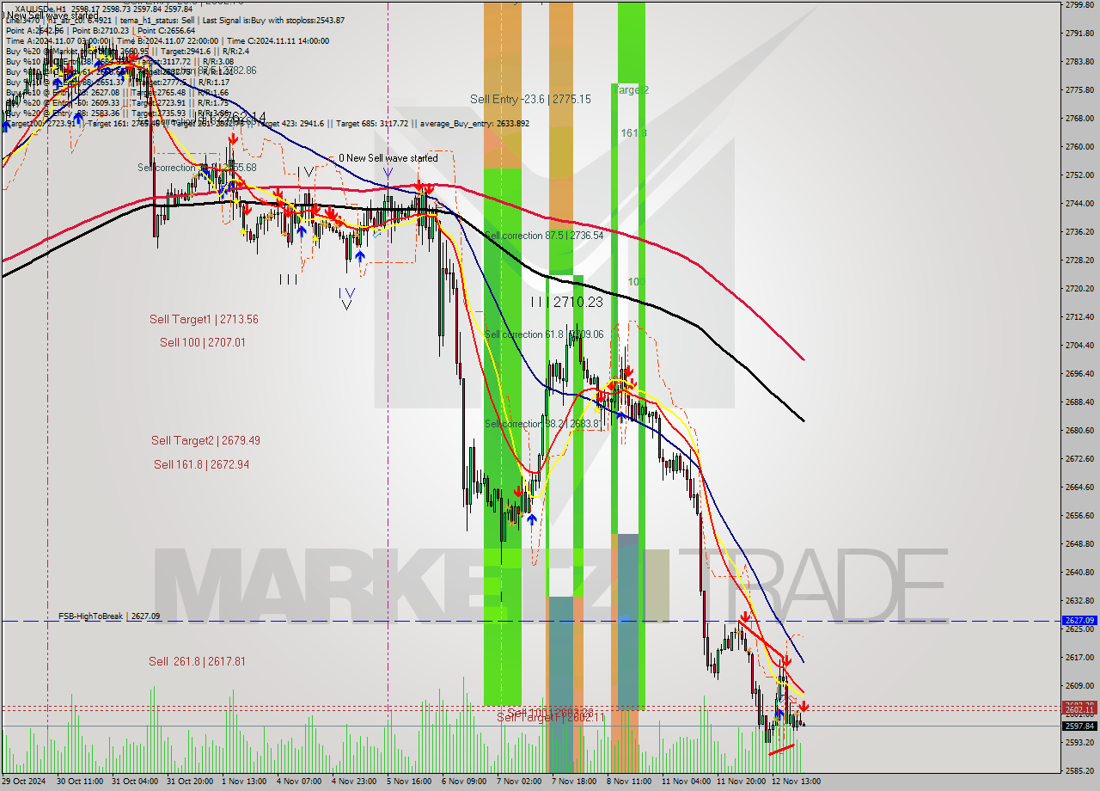
Task: Click the '6 Nov 09:00' time axis label
Action: pos(465,782)
